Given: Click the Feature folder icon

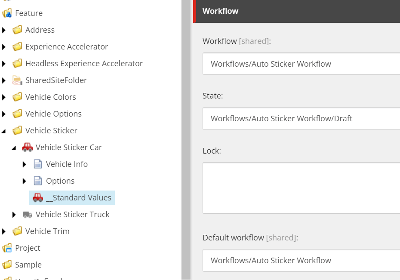Looking at the screenshot, I should [x=7, y=13].
